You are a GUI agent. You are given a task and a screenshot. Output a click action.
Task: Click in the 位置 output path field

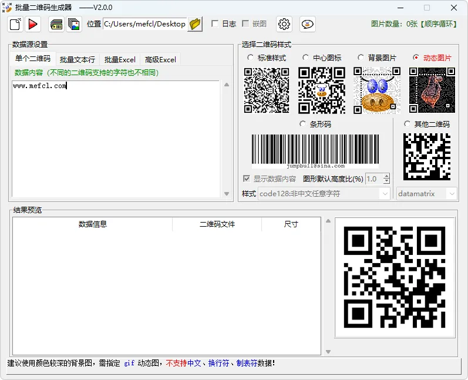(x=145, y=24)
